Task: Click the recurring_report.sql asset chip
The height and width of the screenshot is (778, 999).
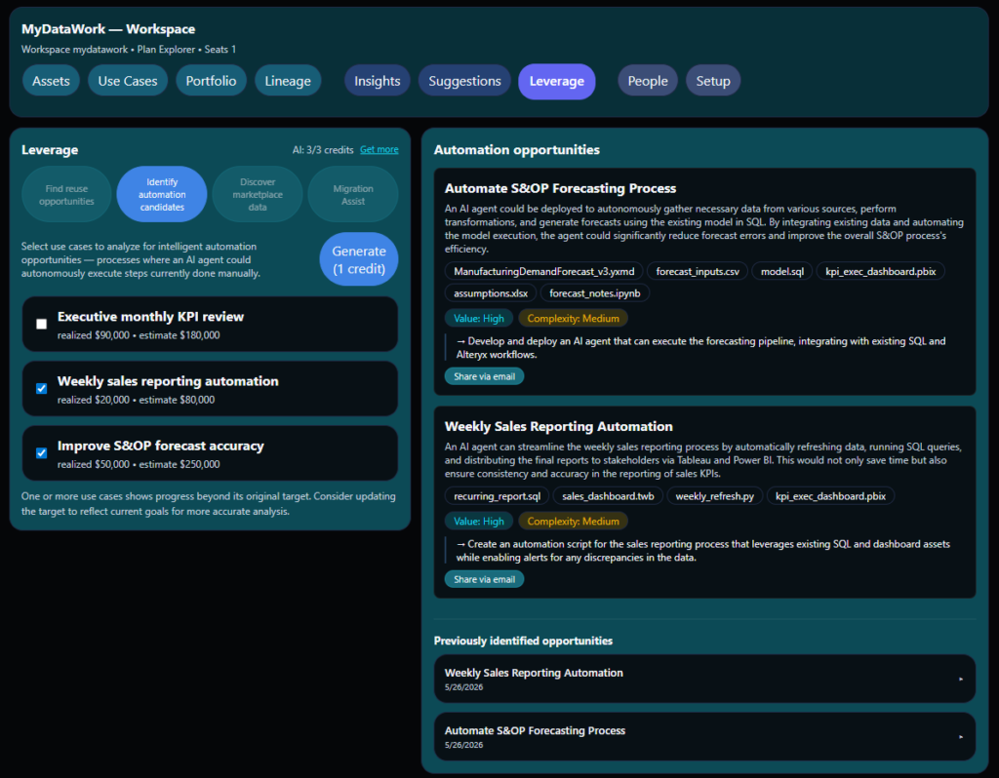Action: tap(497, 496)
